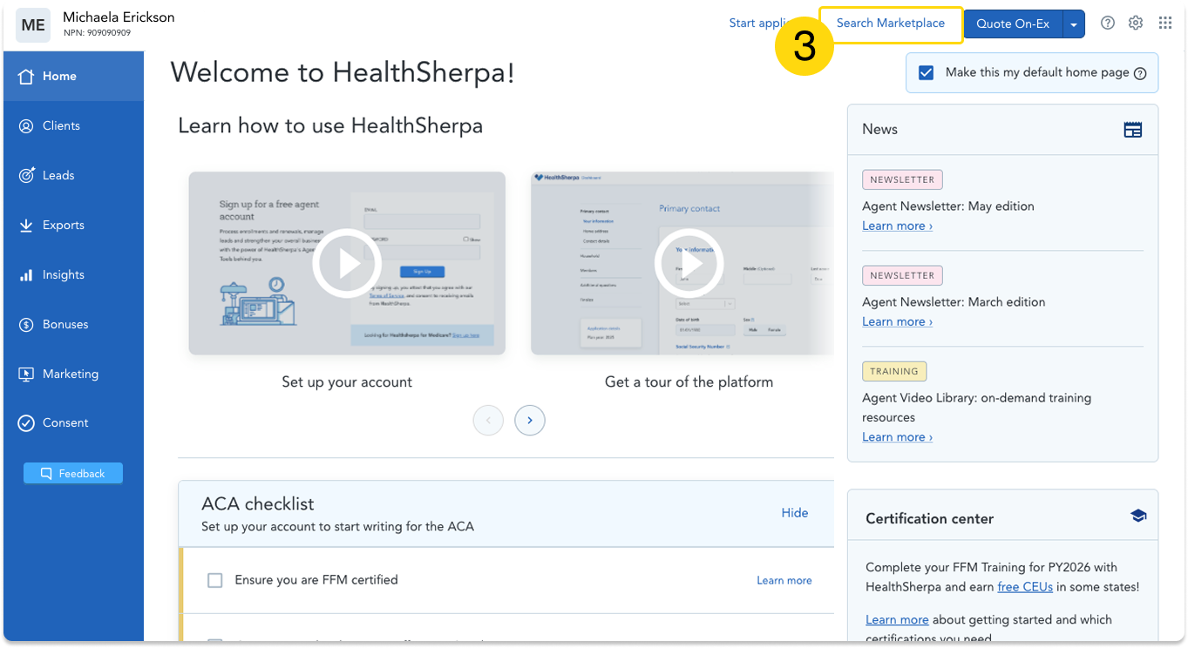
Task: Click the 'Welcome to HealthSherpa!' heading
Action: [x=343, y=72]
